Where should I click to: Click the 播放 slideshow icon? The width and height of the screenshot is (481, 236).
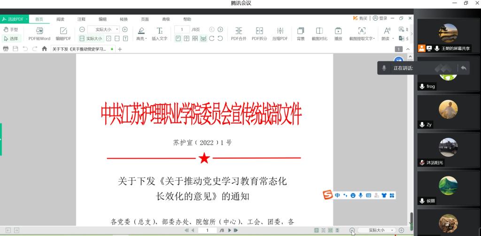coord(338,30)
